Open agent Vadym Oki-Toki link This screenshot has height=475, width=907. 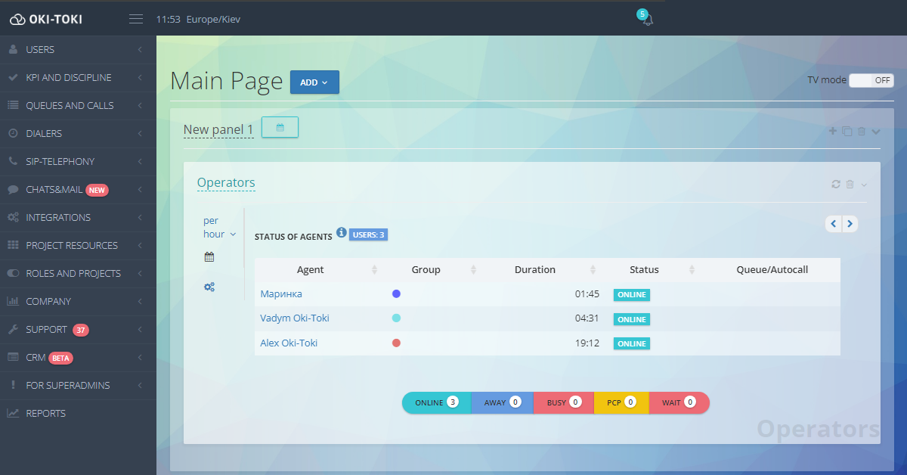tap(295, 318)
